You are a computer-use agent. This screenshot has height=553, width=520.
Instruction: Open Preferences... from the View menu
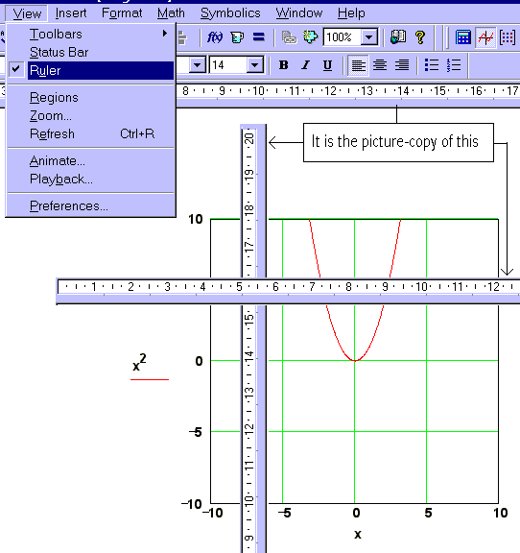point(91,206)
